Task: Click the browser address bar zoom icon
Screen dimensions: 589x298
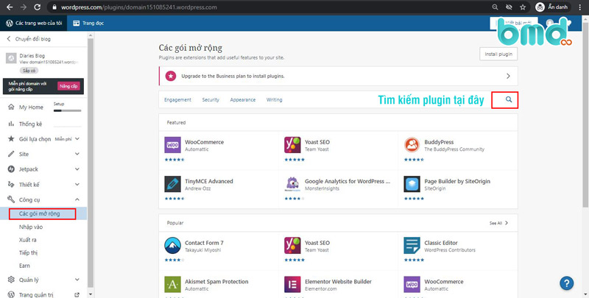Action: pyautogui.click(x=495, y=7)
